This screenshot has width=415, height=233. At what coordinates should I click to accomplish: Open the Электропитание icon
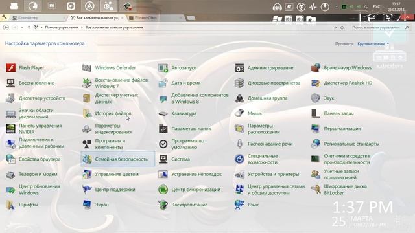tap(163, 205)
